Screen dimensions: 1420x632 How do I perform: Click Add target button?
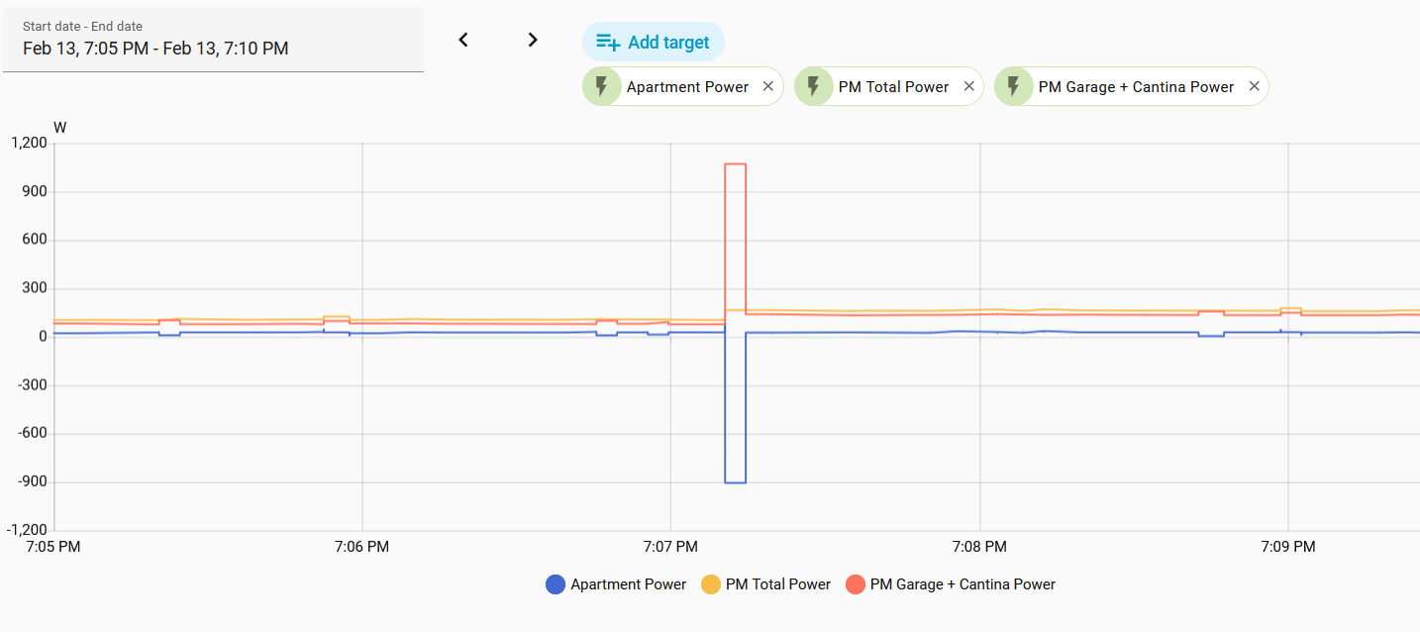[654, 43]
